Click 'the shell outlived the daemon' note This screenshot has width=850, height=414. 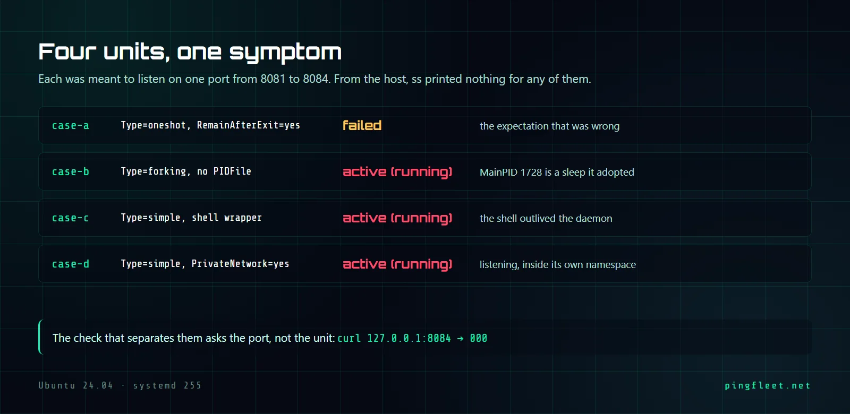click(546, 218)
